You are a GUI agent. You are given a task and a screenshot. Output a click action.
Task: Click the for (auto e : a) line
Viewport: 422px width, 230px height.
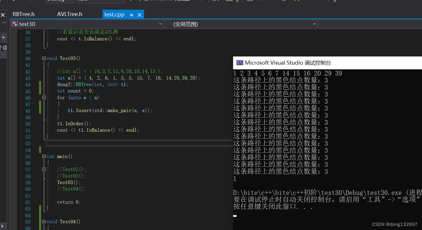pyautogui.click(x=78, y=97)
